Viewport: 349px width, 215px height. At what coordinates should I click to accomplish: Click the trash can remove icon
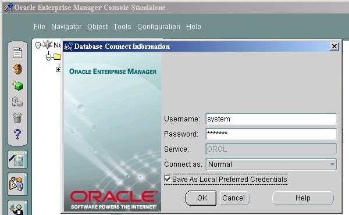point(17,118)
